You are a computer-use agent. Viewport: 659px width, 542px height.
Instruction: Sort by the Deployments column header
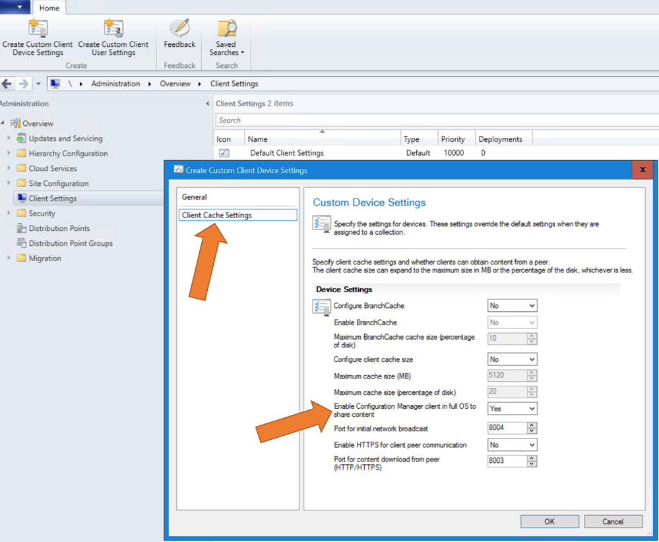tap(504, 138)
